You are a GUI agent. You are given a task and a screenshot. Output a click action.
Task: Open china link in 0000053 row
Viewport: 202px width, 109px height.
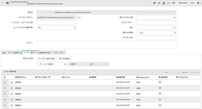138,94
